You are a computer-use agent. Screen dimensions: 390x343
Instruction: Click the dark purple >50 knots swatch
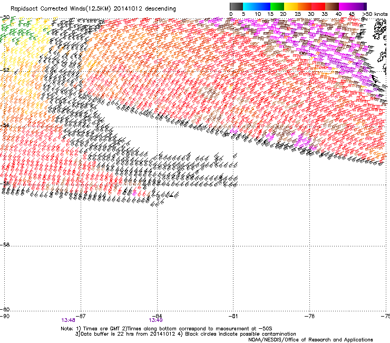(x=364, y=6)
